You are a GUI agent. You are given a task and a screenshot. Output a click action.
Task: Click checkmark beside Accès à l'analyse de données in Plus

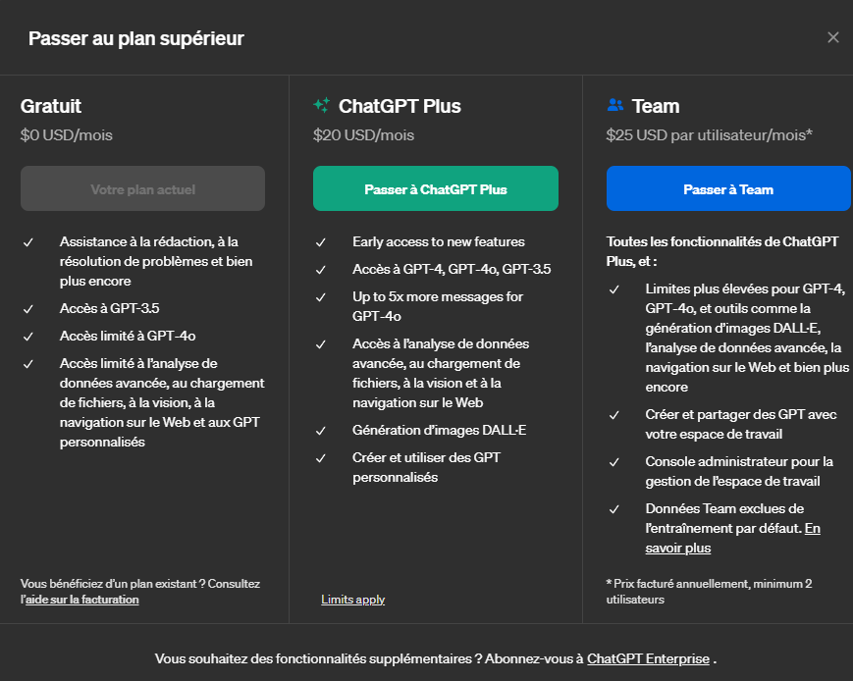321,344
